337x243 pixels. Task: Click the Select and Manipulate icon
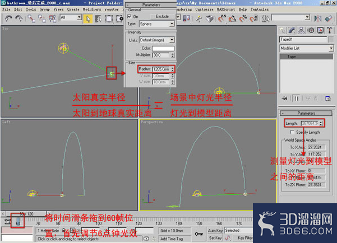tap(199, 18)
